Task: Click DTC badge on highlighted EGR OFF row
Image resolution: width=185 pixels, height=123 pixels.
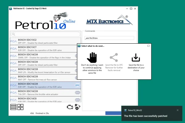Action: point(77,85)
